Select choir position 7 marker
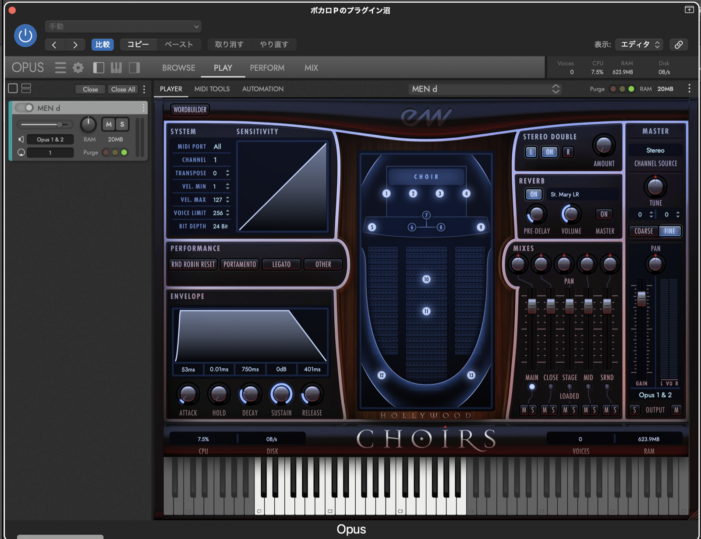 tap(426, 215)
